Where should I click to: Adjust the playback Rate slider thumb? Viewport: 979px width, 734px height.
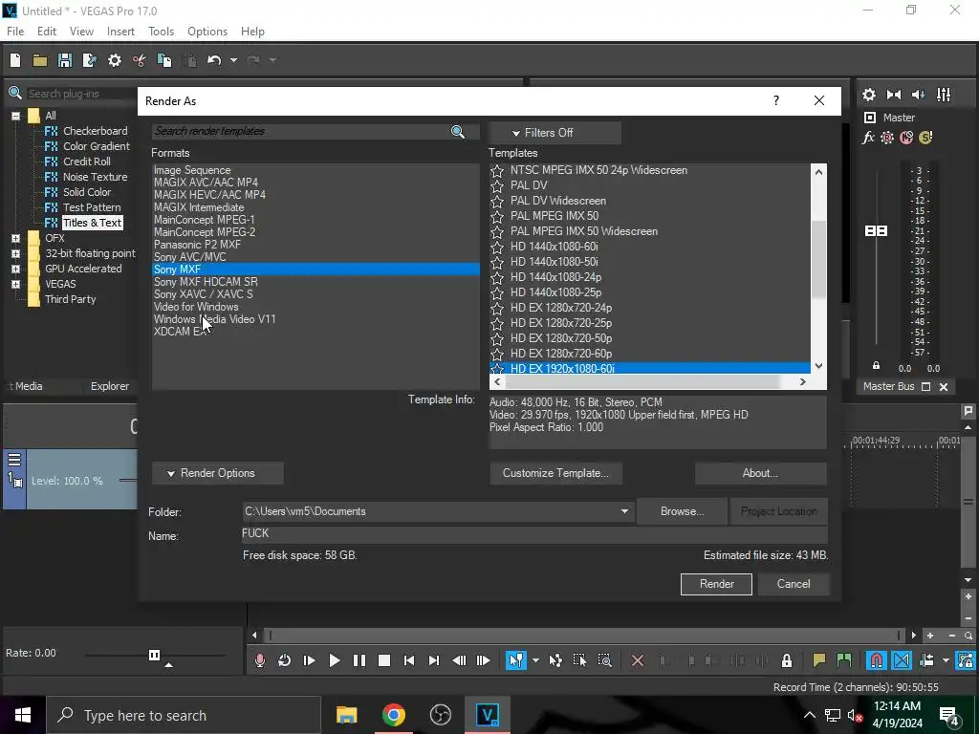coord(154,655)
